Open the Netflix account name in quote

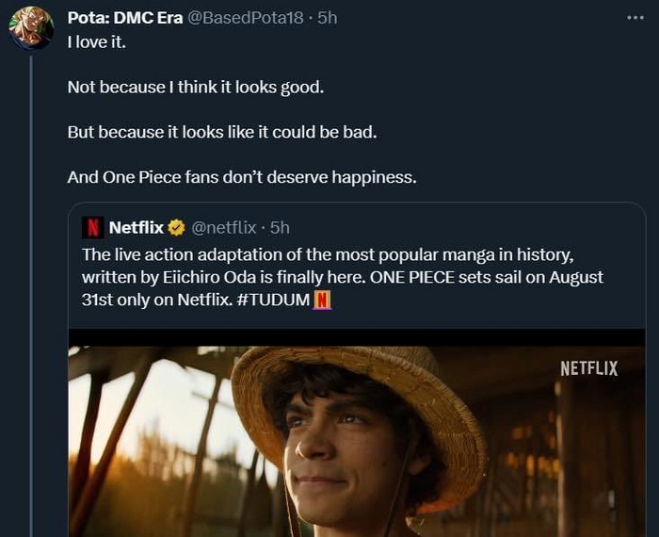(137, 227)
